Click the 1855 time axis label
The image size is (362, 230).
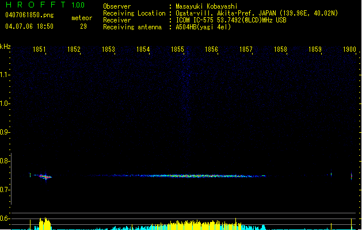pos(177,49)
